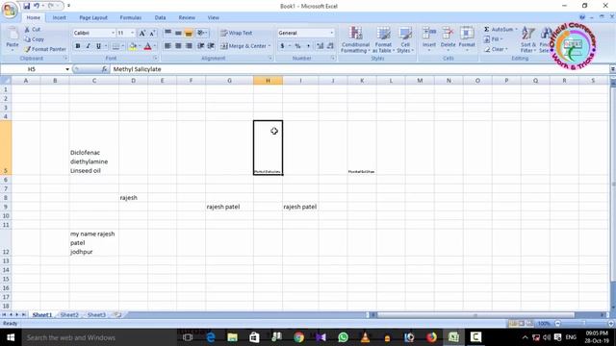
Task: Toggle the highlighted Bottom Align button
Action: click(x=189, y=33)
